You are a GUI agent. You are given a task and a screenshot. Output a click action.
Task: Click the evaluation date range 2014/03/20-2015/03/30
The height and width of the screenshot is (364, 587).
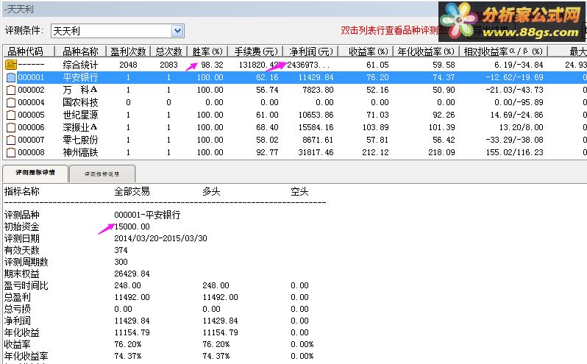pos(160,238)
